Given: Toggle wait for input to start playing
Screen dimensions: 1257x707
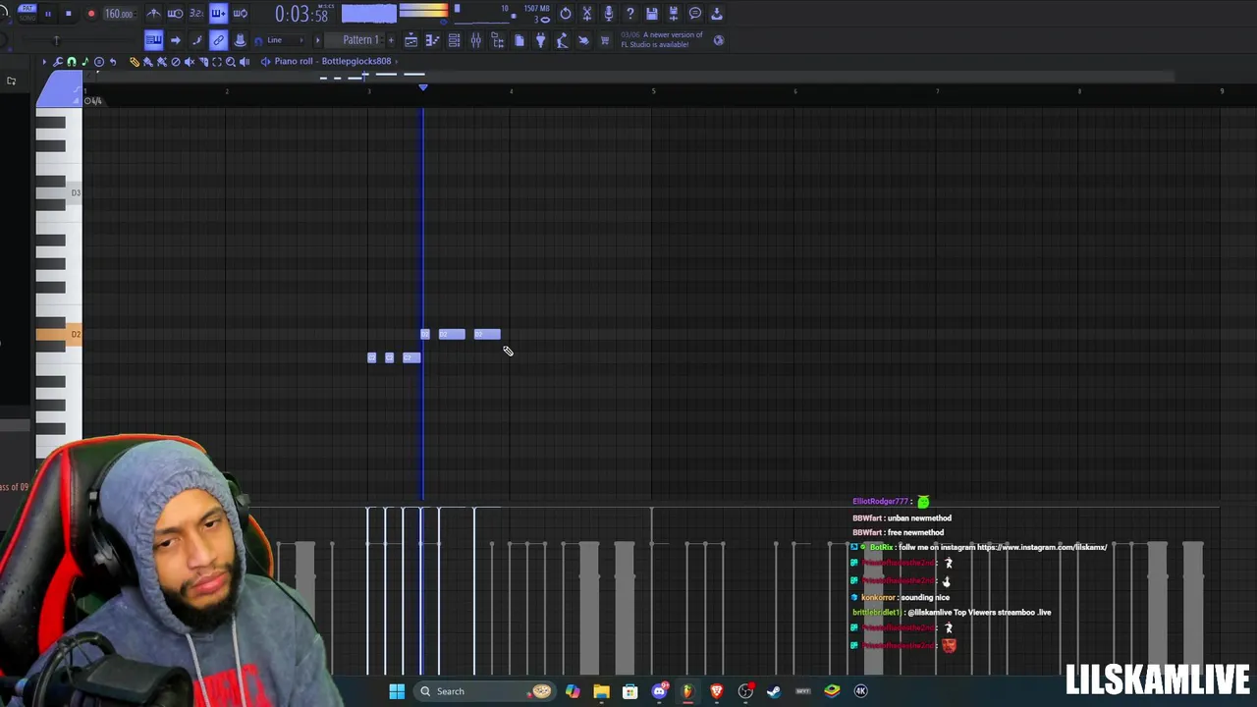Looking at the screenshot, I should [x=175, y=13].
